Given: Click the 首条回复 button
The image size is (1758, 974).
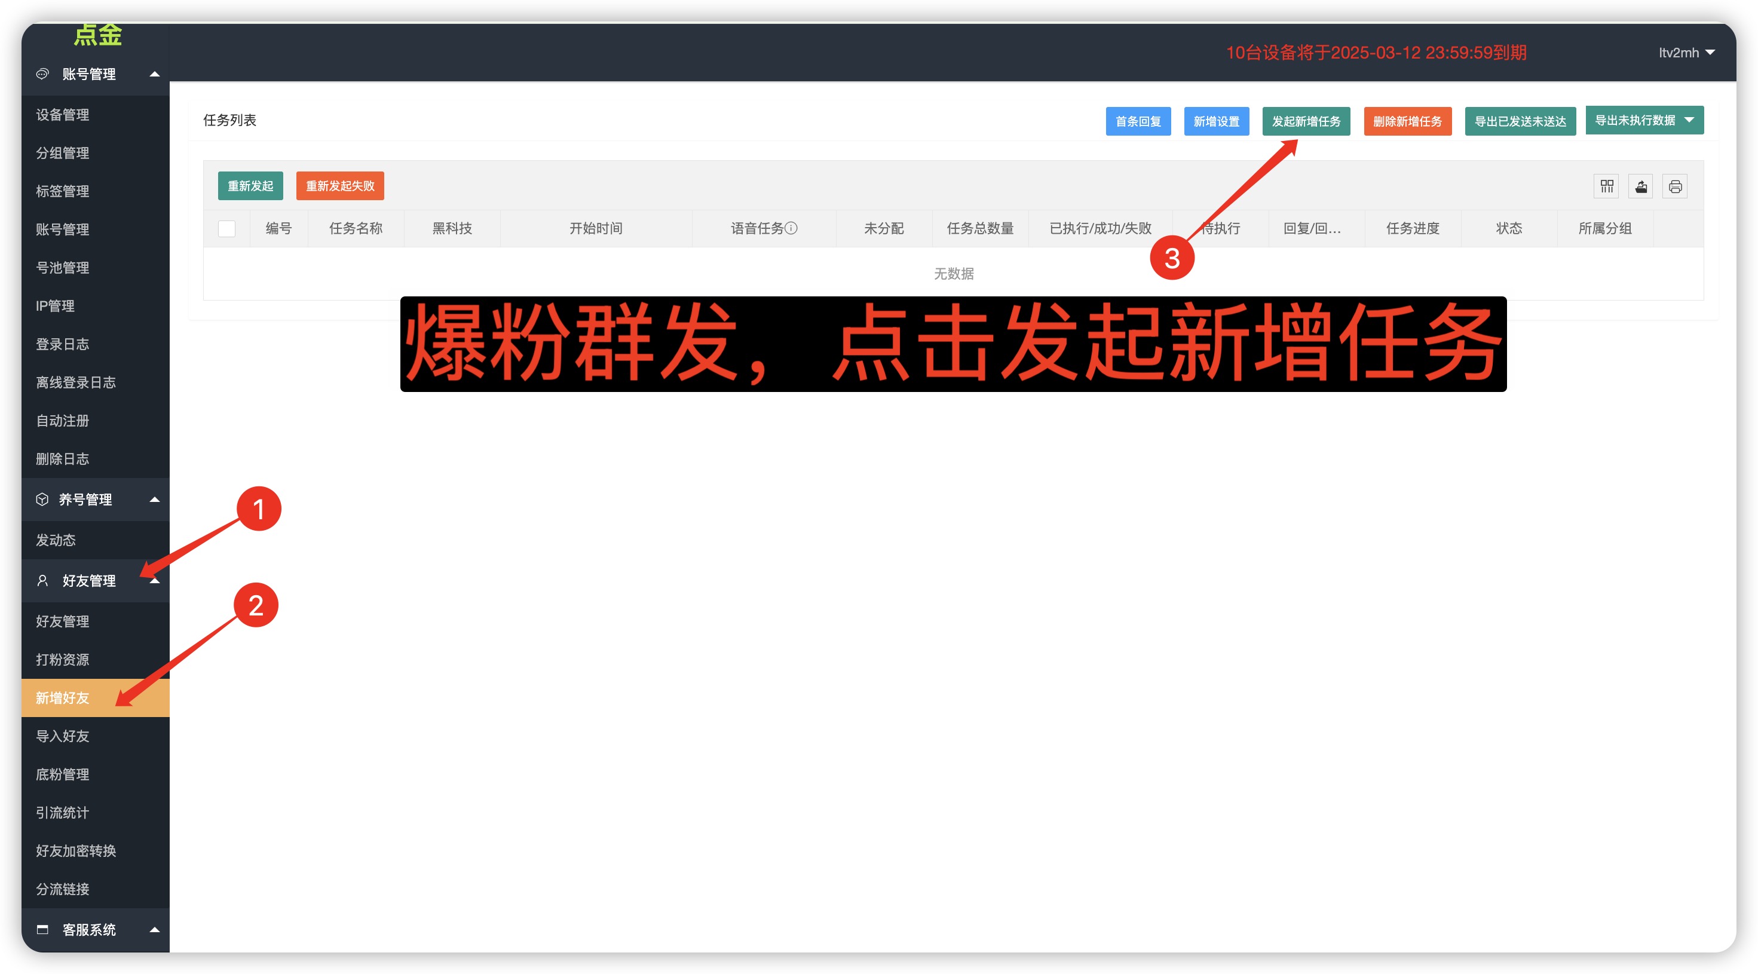Looking at the screenshot, I should [1138, 121].
